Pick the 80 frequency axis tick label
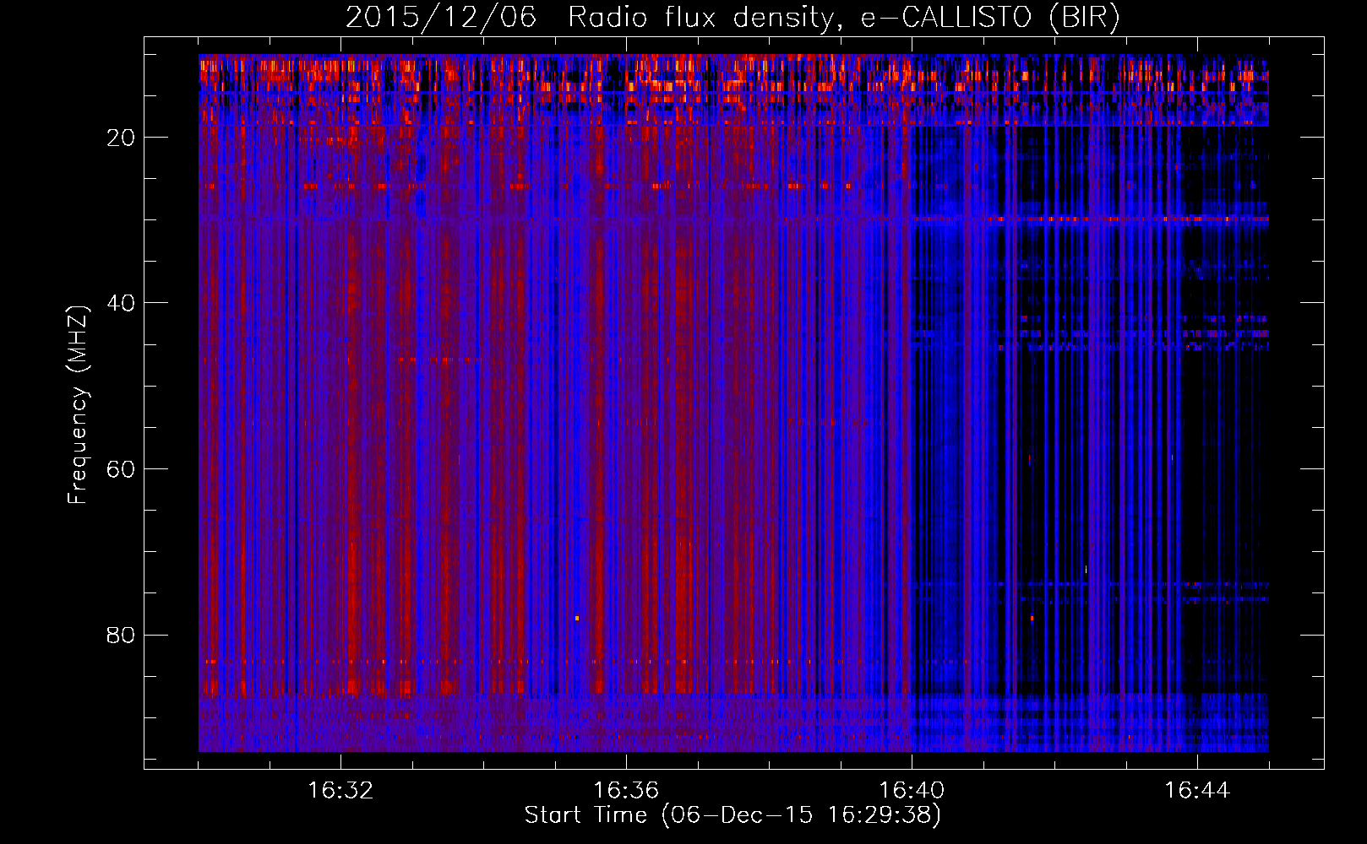Image resolution: width=1367 pixels, height=844 pixels. pyautogui.click(x=121, y=635)
